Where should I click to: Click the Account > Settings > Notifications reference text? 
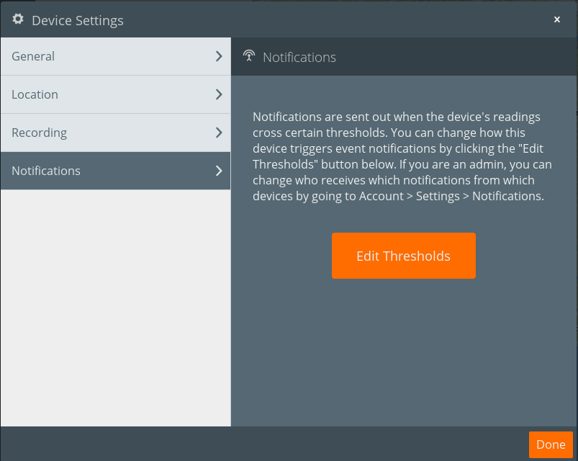(453, 195)
